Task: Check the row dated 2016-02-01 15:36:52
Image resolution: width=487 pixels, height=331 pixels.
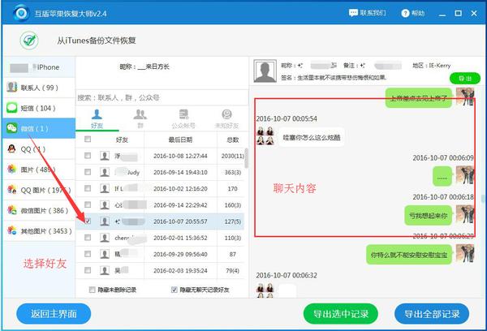Action: pyautogui.click(x=88, y=238)
